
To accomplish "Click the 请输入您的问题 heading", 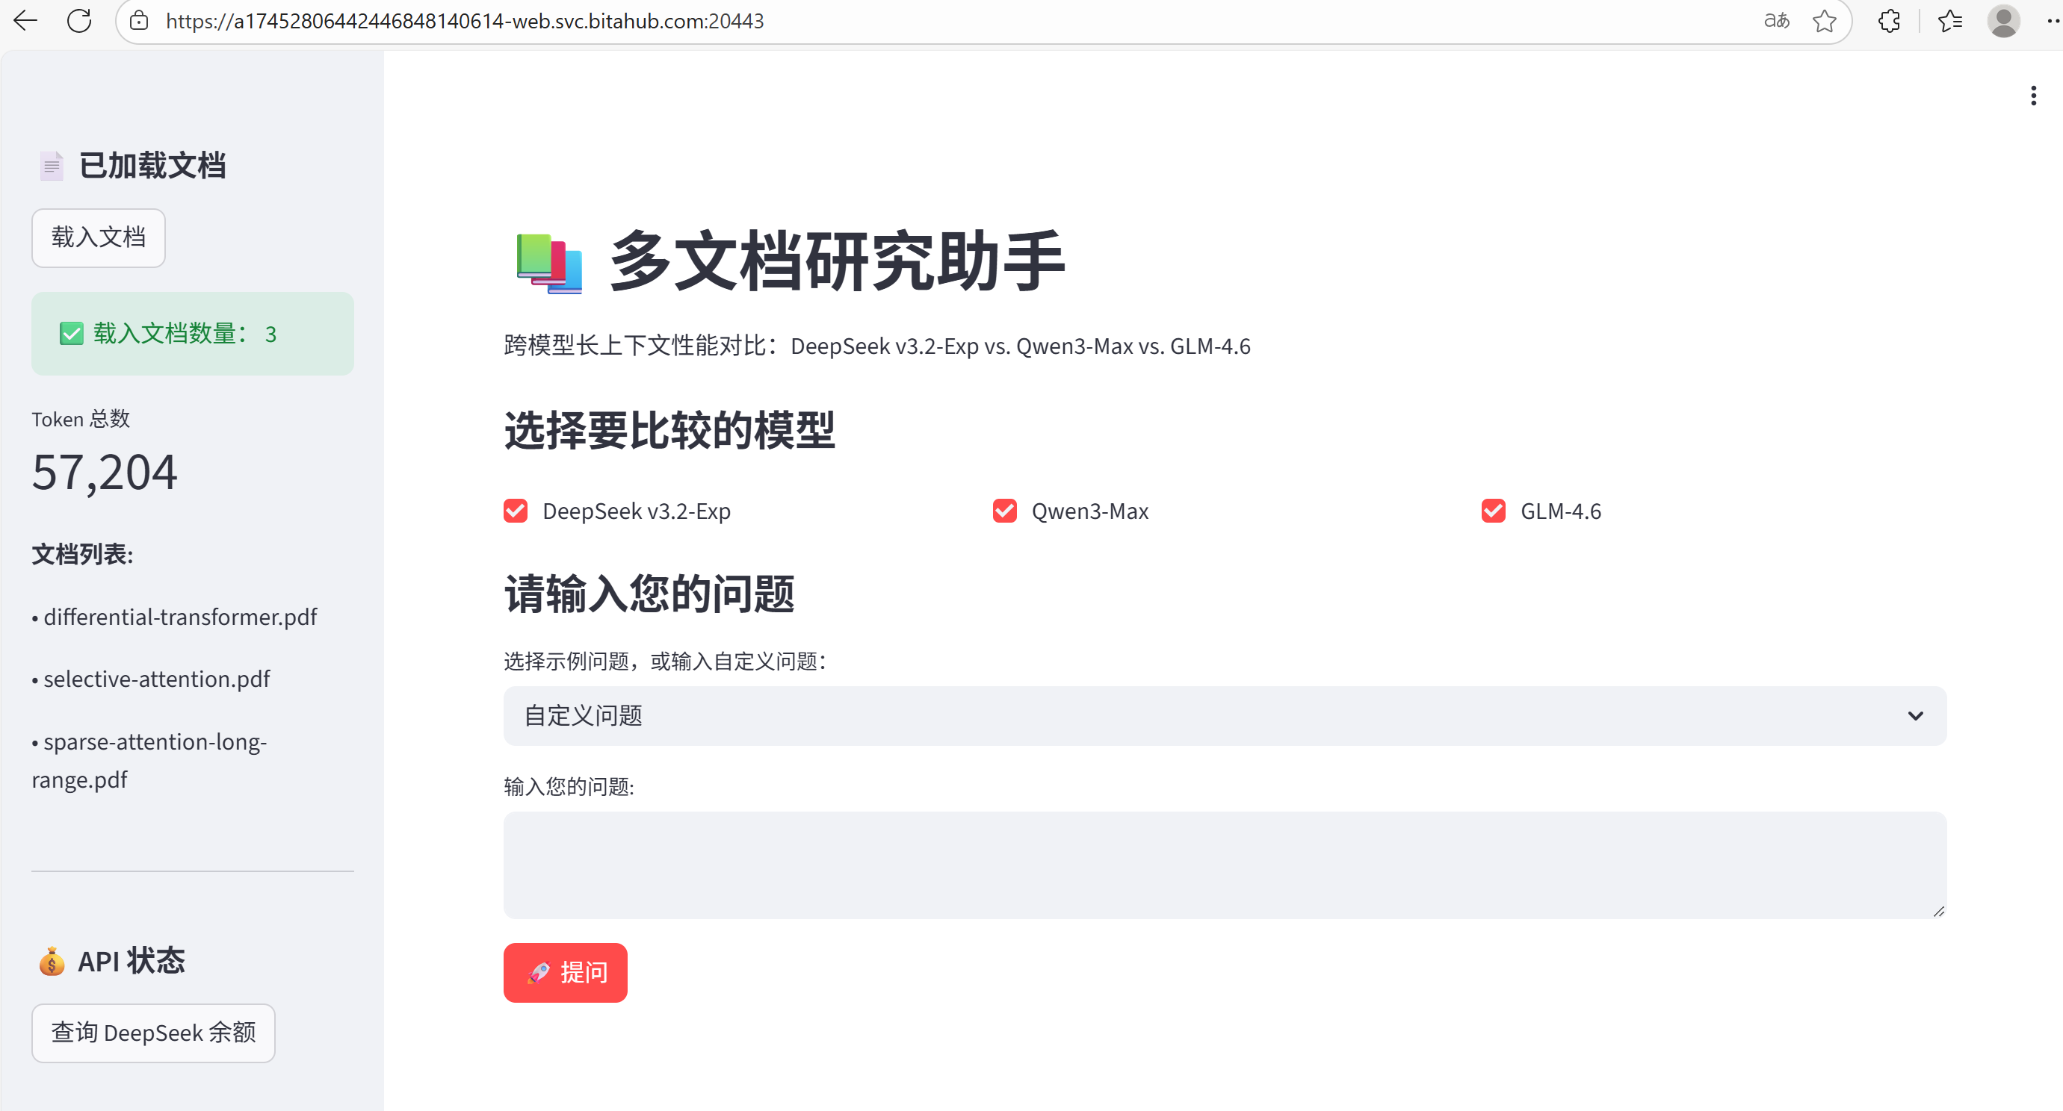I will (x=649, y=593).
